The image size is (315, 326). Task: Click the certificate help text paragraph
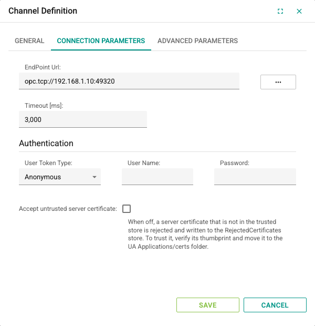pos(205,234)
